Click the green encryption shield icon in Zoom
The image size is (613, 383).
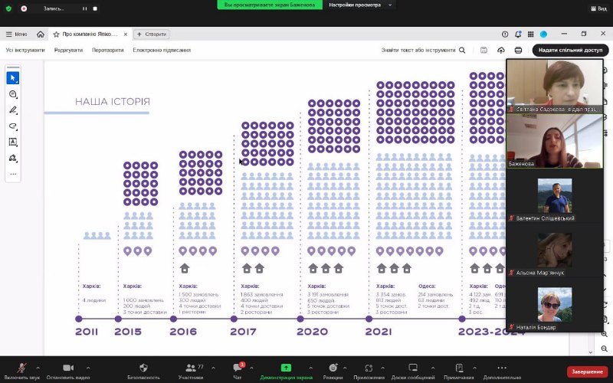tap(8, 8)
